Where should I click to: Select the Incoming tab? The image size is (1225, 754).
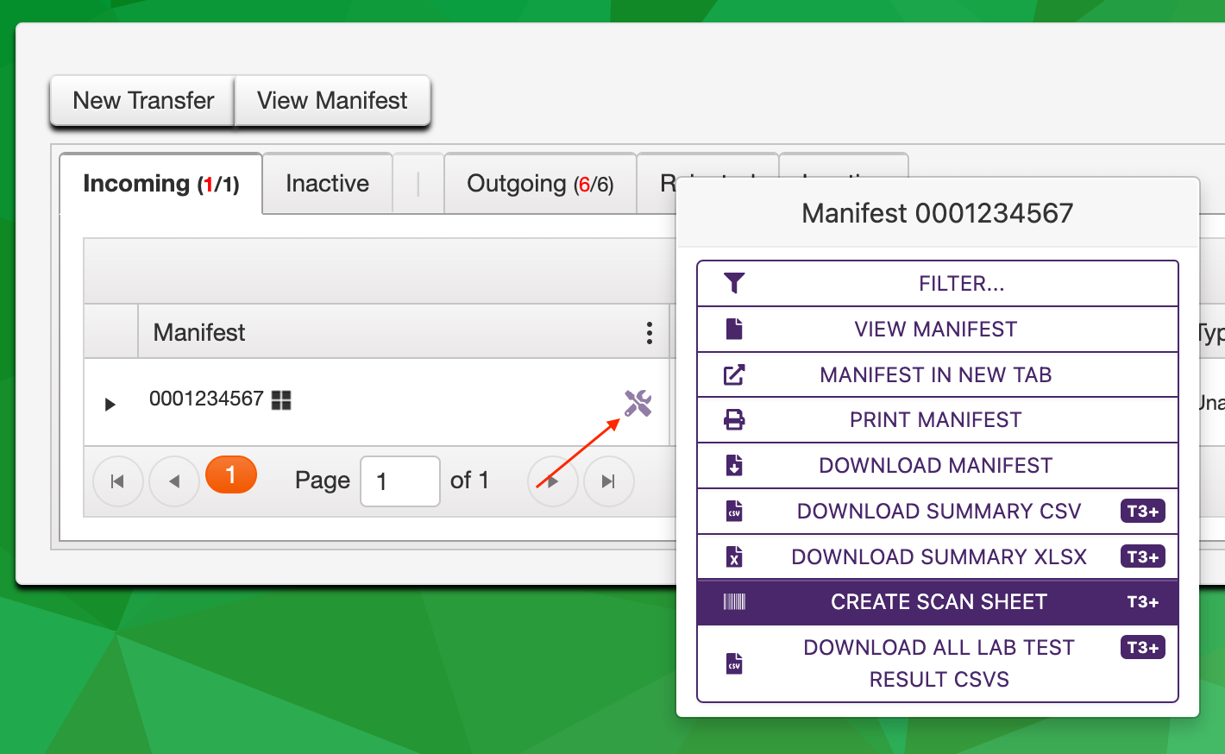point(160,184)
